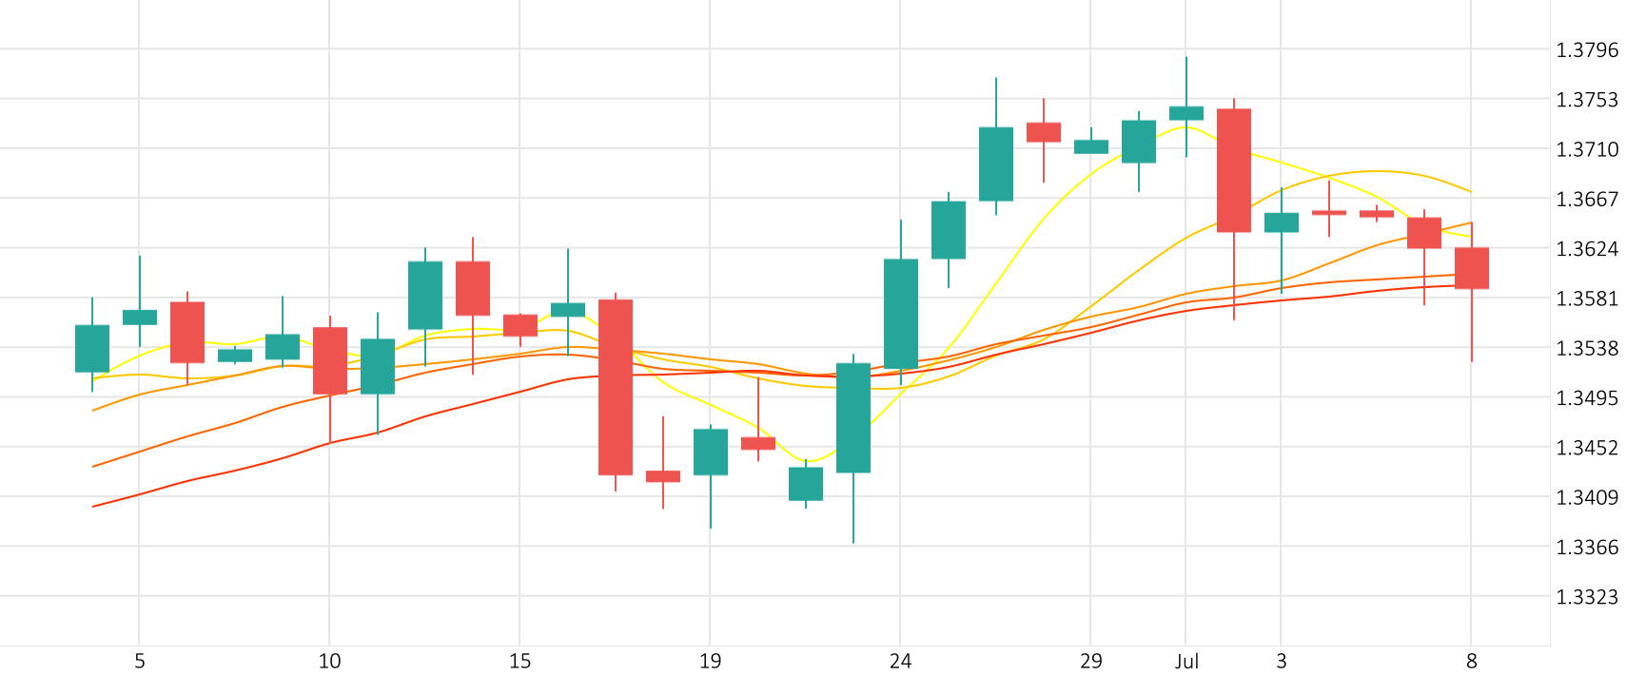The height and width of the screenshot is (694, 1646).
Task: Select the Jul label on the time axis
Action: [x=1186, y=662]
